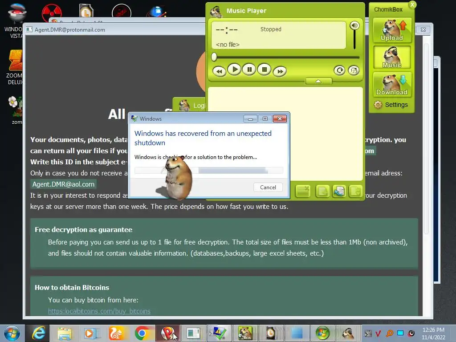Click the '<no file>' label in Music Player

(228, 45)
